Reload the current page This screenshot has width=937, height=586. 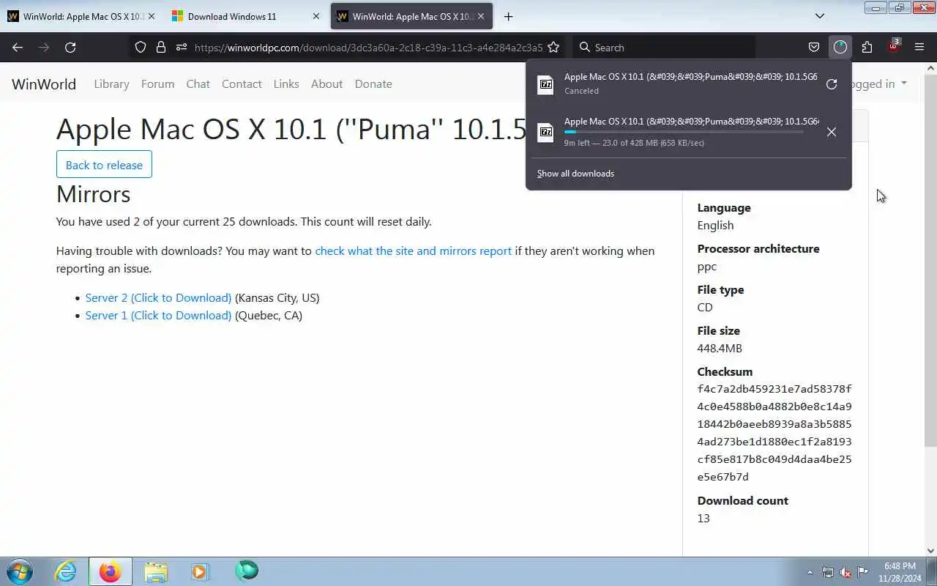pyautogui.click(x=70, y=47)
